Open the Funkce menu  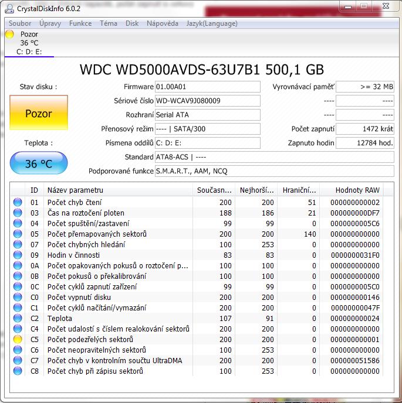pos(80,23)
